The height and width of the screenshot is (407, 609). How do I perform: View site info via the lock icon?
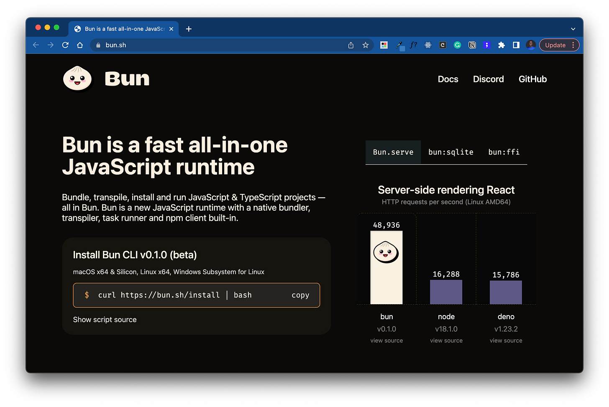[x=98, y=45]
